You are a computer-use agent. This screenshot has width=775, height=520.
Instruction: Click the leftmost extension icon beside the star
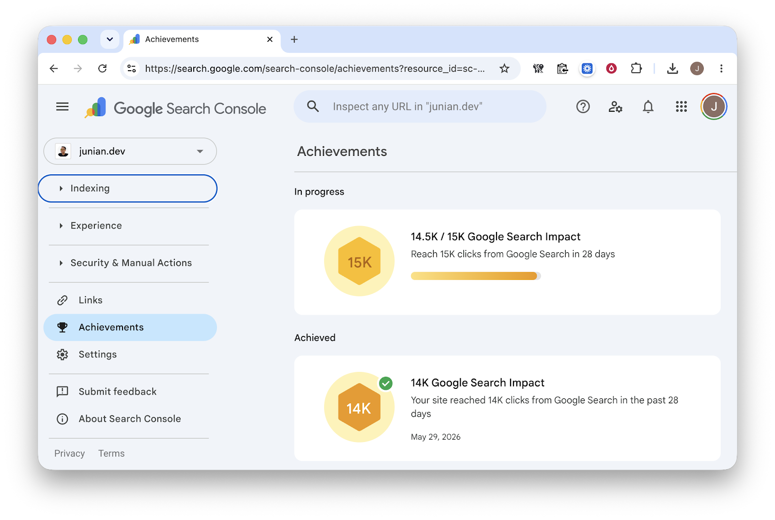coord(538,69)
